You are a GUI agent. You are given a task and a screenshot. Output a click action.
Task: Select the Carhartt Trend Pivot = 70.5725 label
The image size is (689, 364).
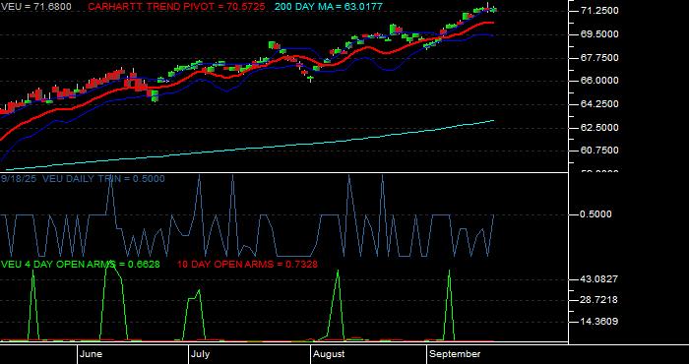[x=176, y=7]
